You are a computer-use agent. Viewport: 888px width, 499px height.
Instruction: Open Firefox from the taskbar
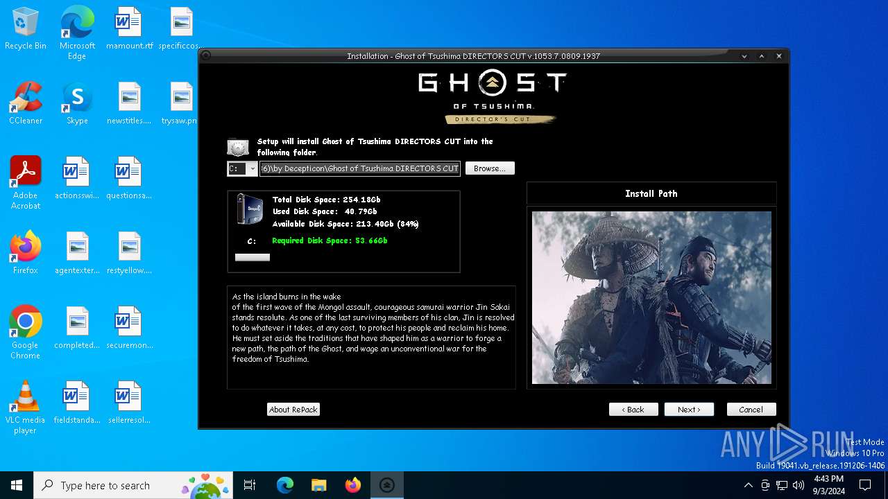(x=353, y=485)
